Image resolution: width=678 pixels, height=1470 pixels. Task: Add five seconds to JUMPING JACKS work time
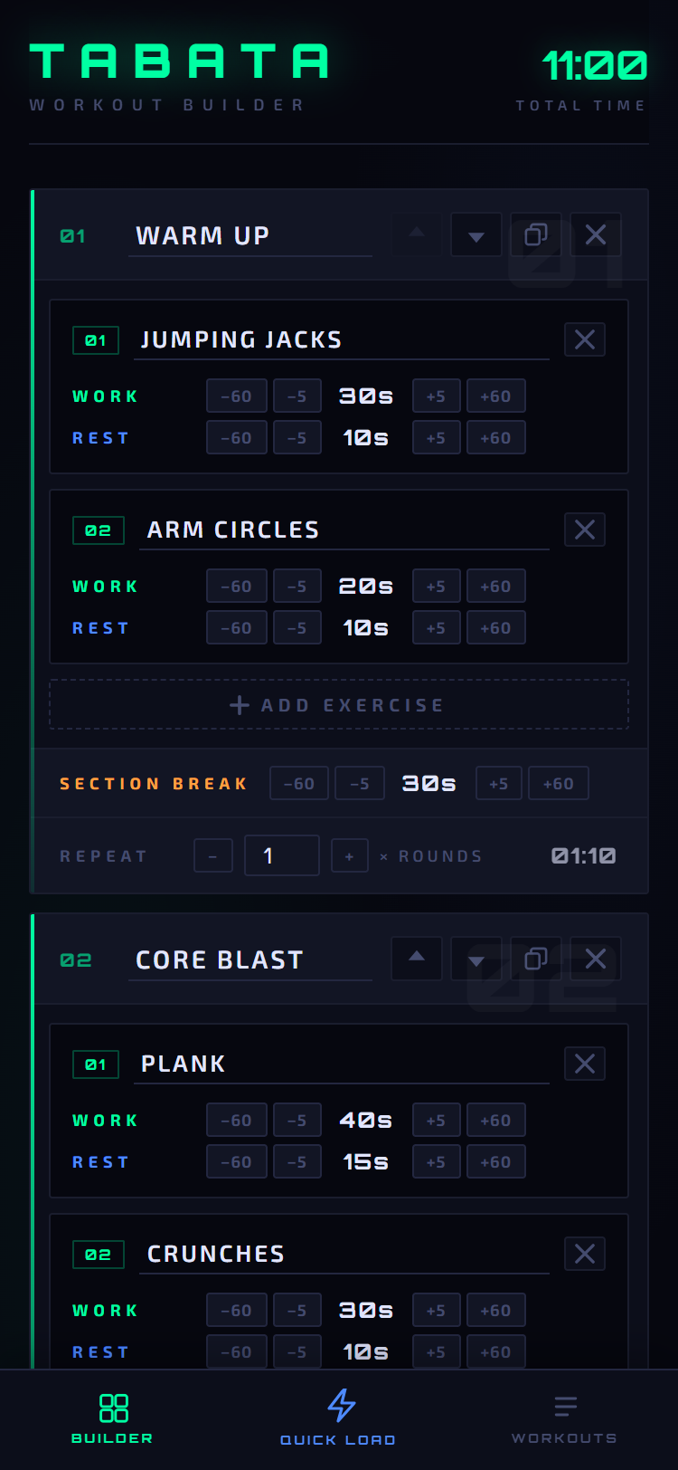[436, 396]
